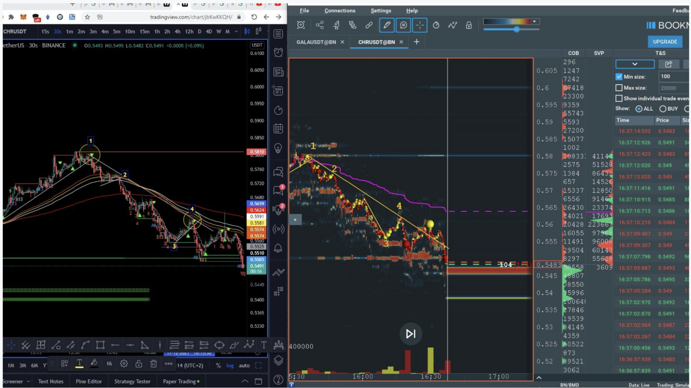Open Pine Editor tab
The image size is (691, 388).
(x=89, y=381)
